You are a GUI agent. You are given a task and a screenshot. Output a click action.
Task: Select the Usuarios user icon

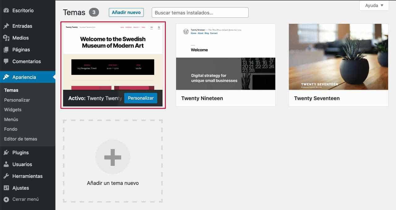pos(6,164)
